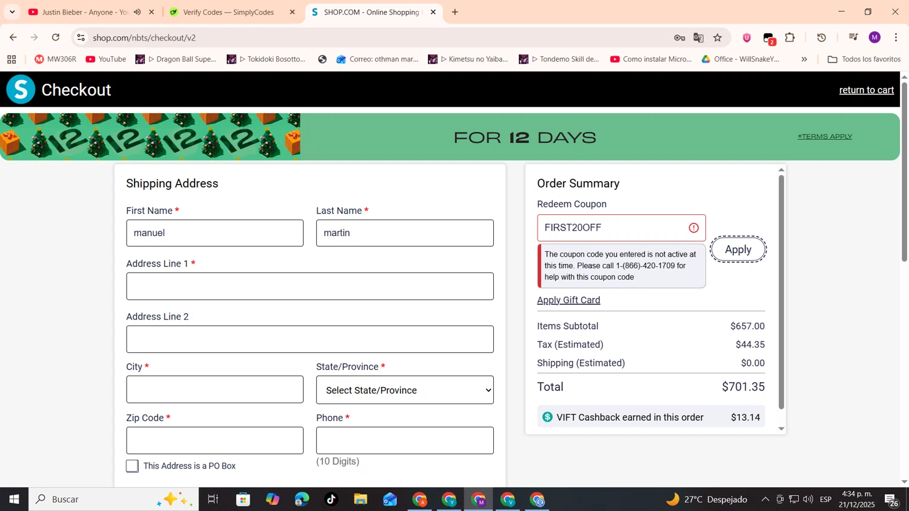Click the browser address bar URL
The height and width of the screenshot is (511, 909).
[144, 38]
